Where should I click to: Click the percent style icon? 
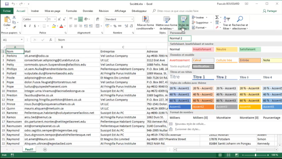click(x=115, y=26)
